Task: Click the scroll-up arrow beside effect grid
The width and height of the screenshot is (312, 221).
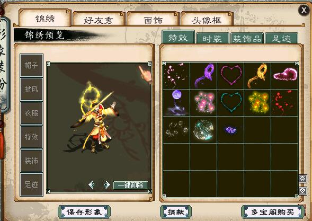Action: click(302, 179)
